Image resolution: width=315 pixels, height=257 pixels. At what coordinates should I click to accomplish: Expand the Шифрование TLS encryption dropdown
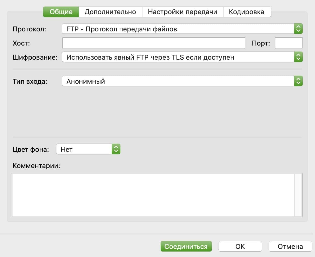178,57
